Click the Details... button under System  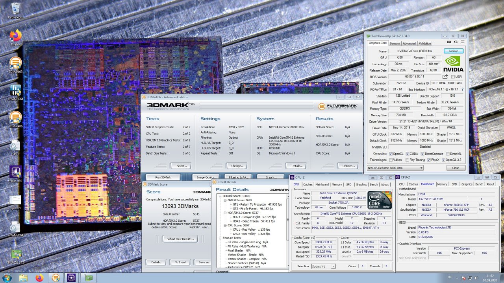(x=296, y=166)
